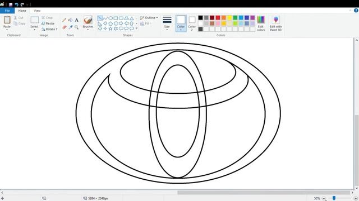Image resolution: width=359 pixels, height=201 pixels.
Task: Click the Save icon in quick access toolbar
Action: coord(11,4)
